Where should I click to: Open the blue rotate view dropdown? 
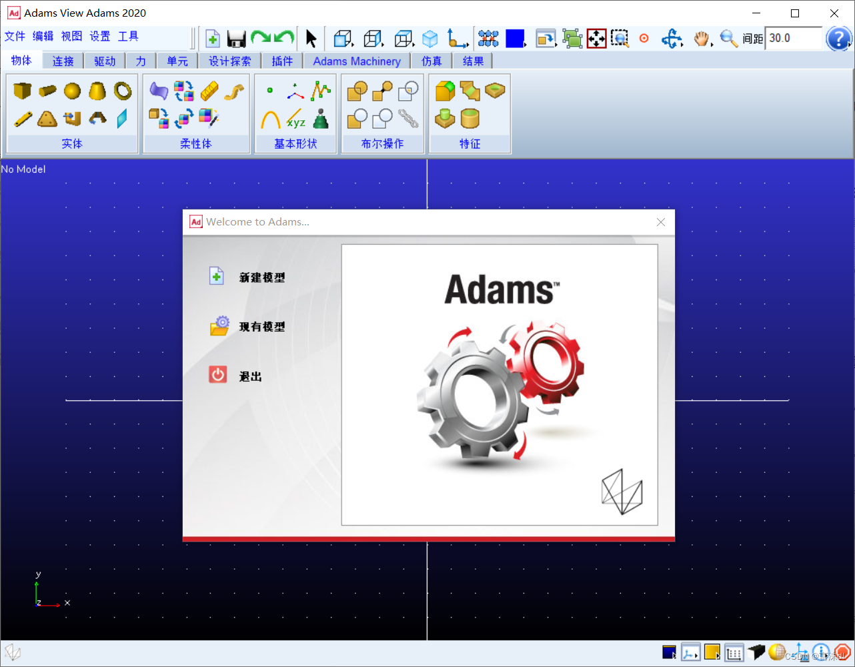pos(672,39)
